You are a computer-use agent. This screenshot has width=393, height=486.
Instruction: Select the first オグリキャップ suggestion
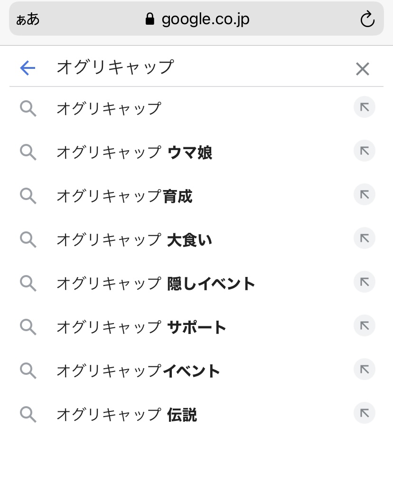tap(109, 109)
